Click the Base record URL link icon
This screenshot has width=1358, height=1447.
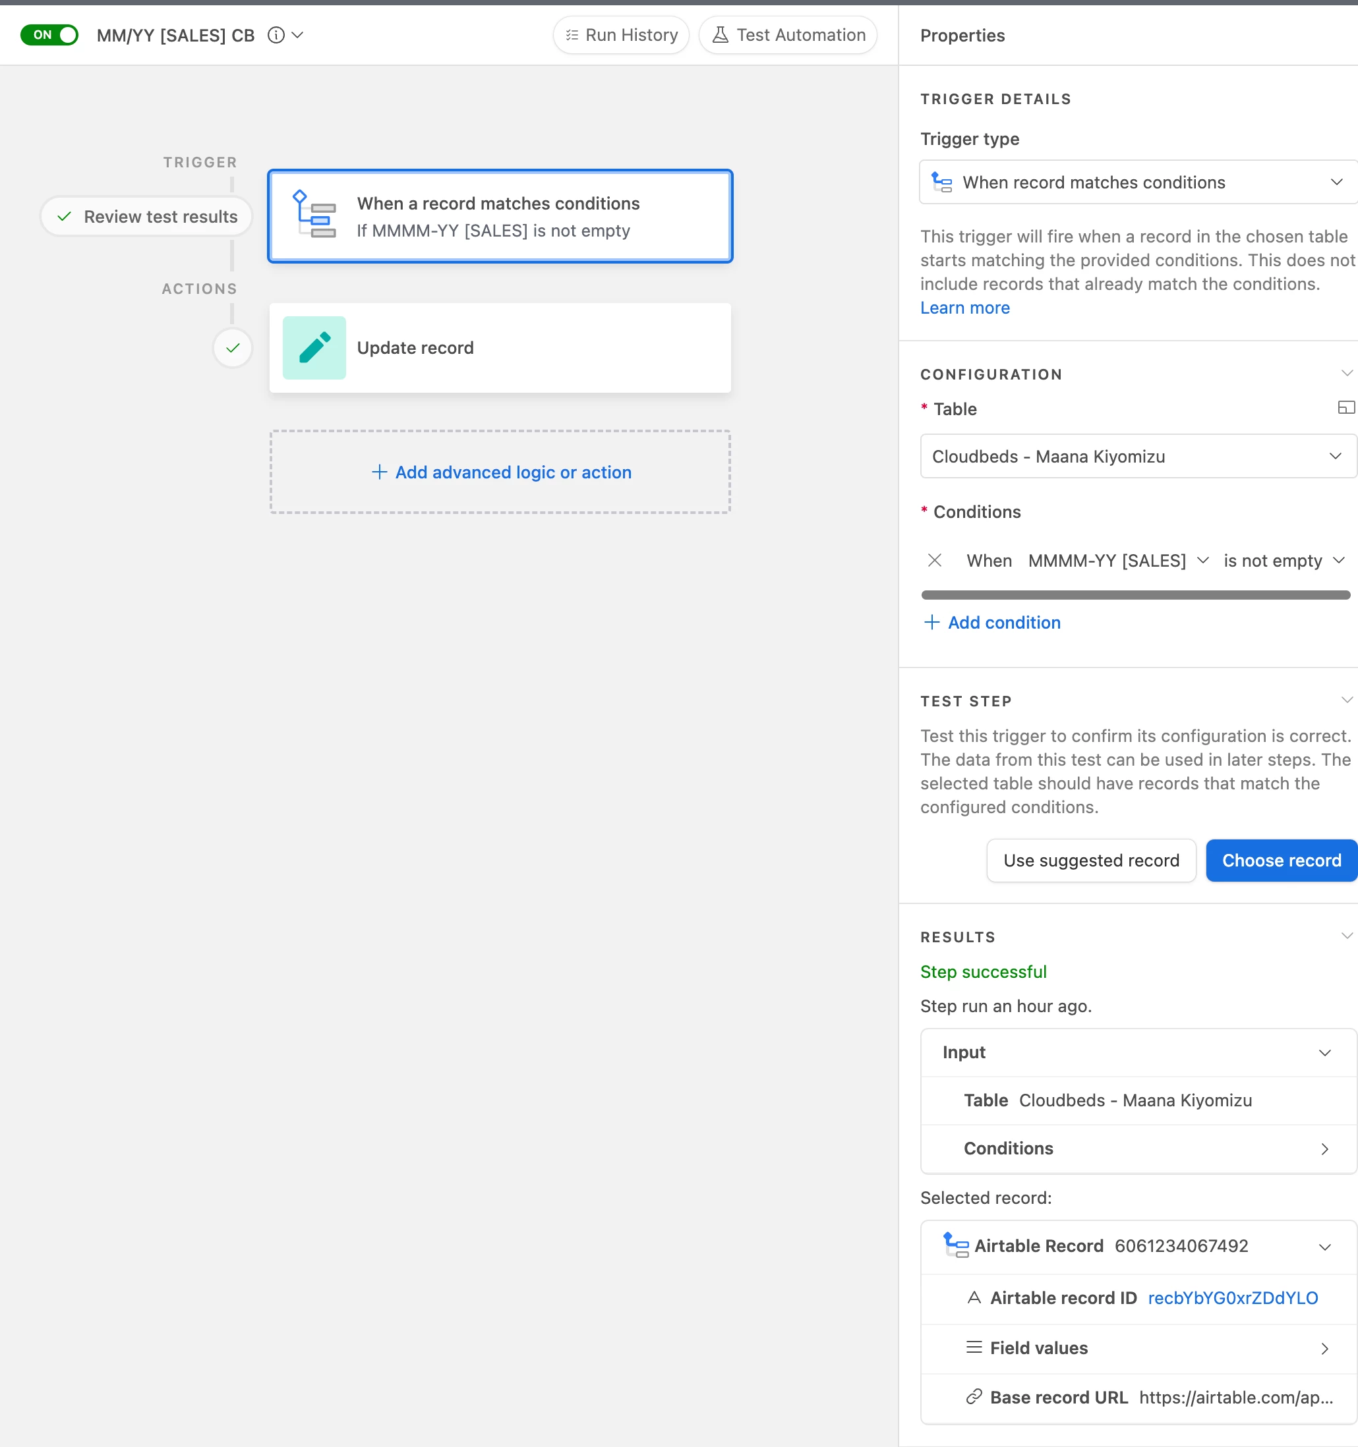[974, 1397]
